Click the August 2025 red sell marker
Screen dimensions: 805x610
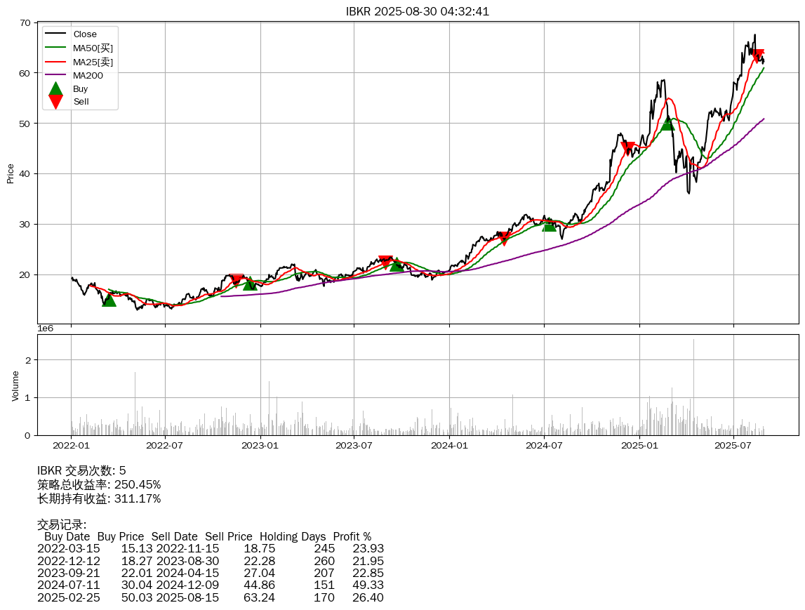757,56
